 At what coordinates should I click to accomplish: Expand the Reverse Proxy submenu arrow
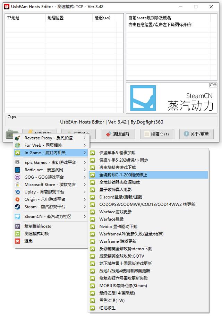[85, 138]
